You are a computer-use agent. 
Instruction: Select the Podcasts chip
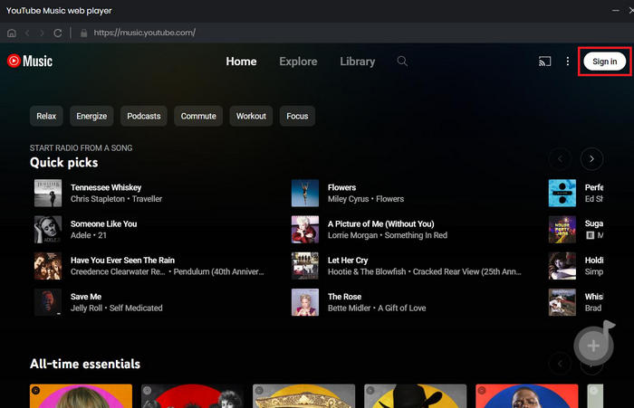pyautogui.click(x=144, y=116)
